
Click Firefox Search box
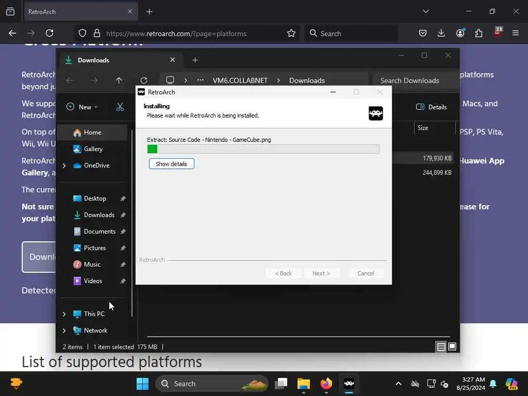[x=351, y=34]
